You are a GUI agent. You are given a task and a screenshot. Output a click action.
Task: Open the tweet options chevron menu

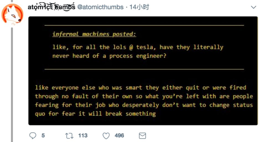pos(253,7)
